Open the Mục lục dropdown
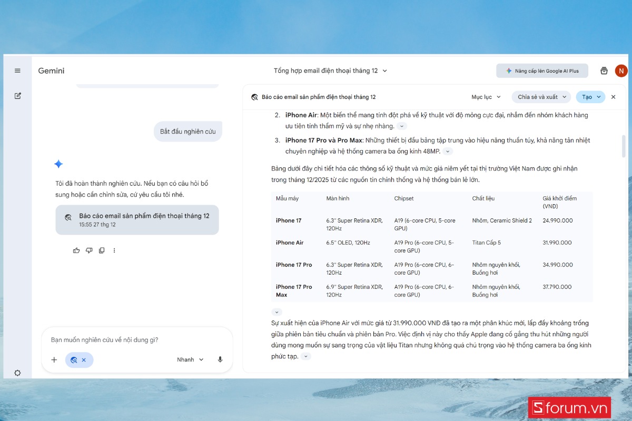The height and width of the screenshot is (421, 632). coord(485,97)
